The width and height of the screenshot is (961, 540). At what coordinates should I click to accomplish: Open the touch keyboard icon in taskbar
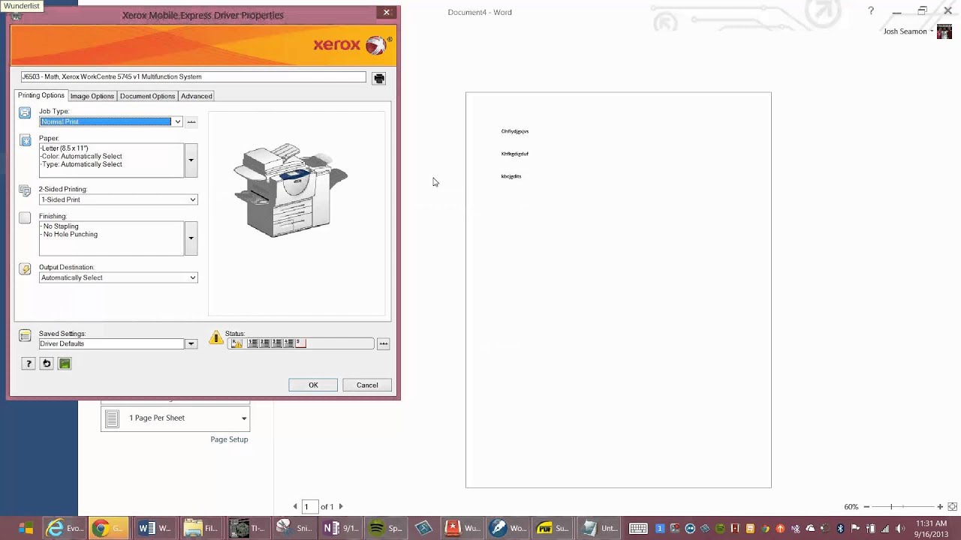click(x=638, y=528)
